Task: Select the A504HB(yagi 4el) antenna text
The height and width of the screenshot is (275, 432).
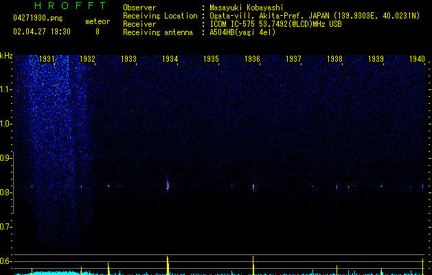Action: [242, 32]
